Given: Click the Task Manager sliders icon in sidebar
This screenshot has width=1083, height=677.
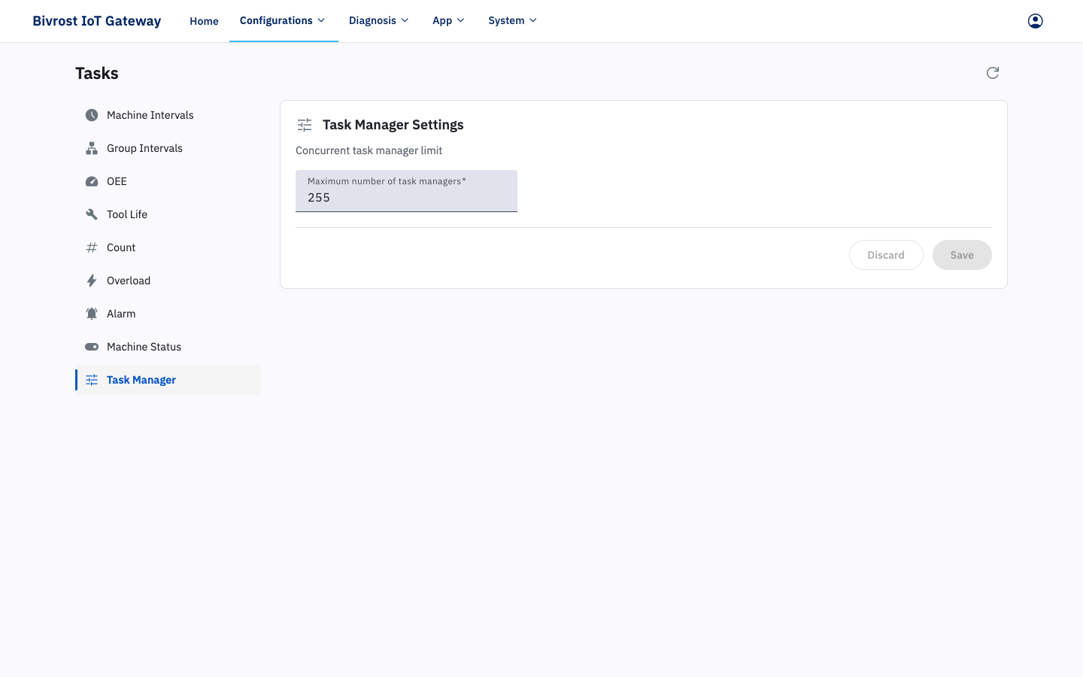Looking at the screenshot, I should pyautogui.click(x=92, y=380).
